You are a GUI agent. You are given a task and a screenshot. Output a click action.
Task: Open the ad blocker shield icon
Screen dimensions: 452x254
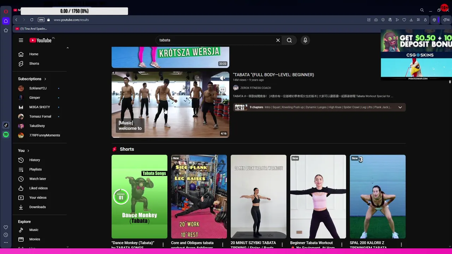383,20
